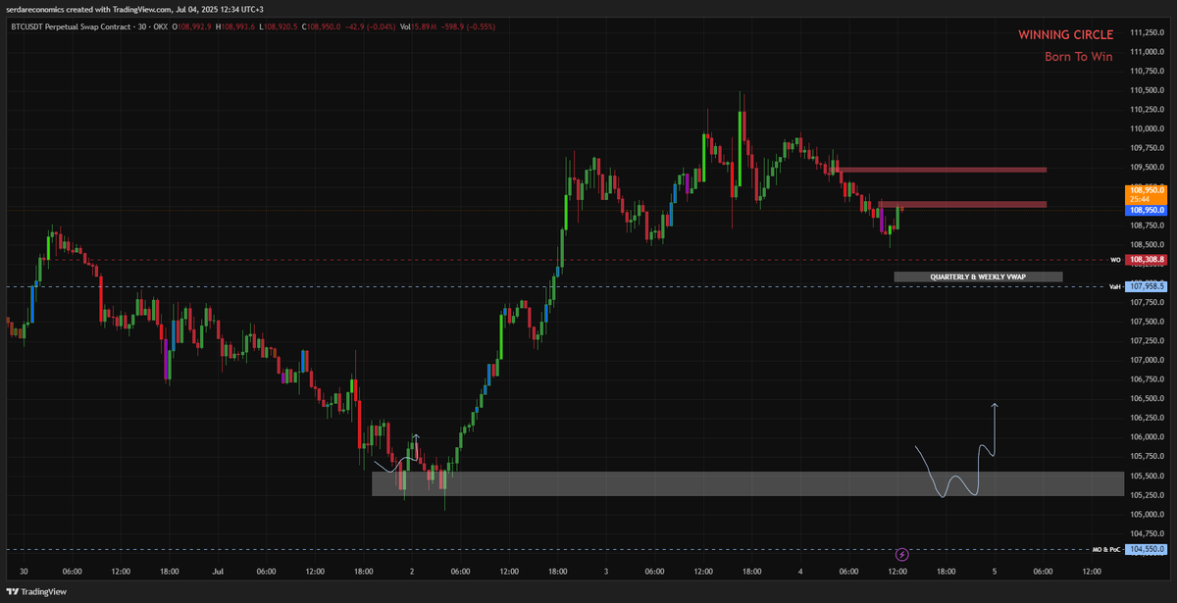Image resolution: width=1177 pixels, height=603 pixels.
Task: Click the High value H108,993.6
Action: click(x=235, y=27)
